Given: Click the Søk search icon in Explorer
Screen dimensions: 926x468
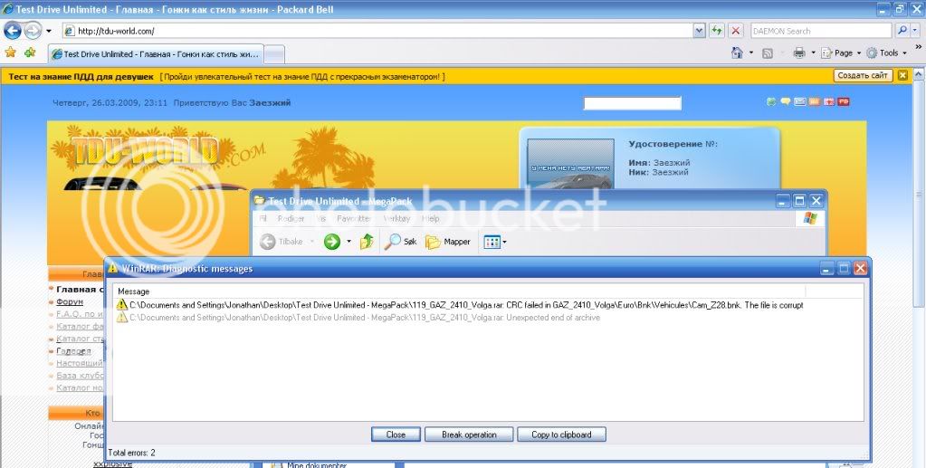Looking at the screenshot, I should click(401, 242).
